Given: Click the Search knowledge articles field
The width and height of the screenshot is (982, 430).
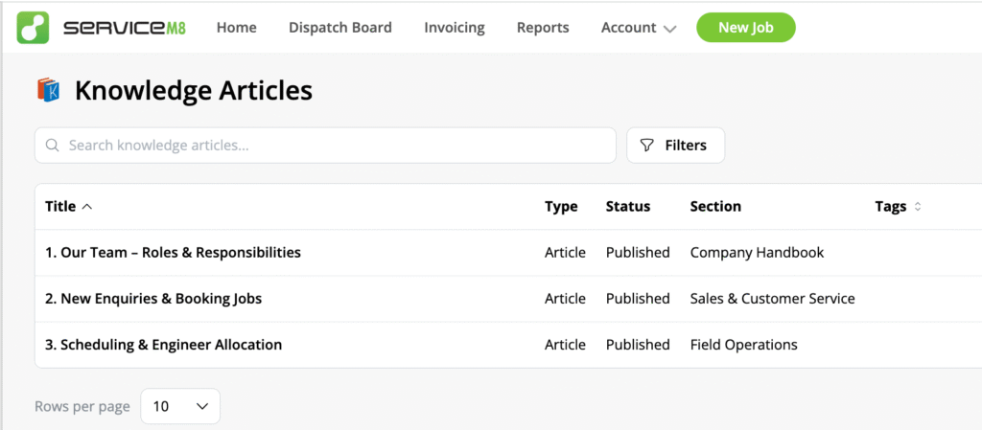Looking at the screenshot, I should tap(325, 146).
